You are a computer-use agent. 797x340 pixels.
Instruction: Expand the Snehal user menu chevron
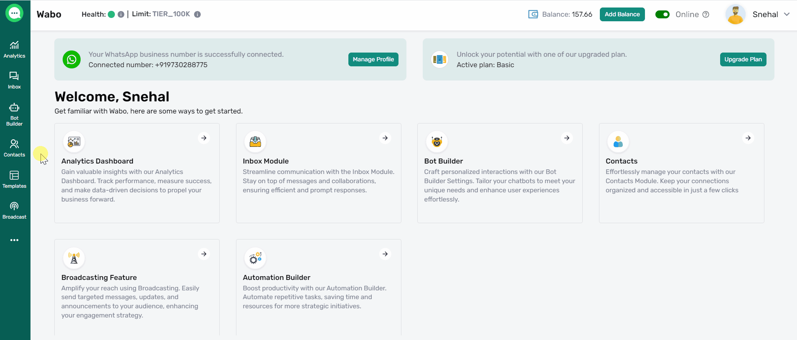coord(787,14)
